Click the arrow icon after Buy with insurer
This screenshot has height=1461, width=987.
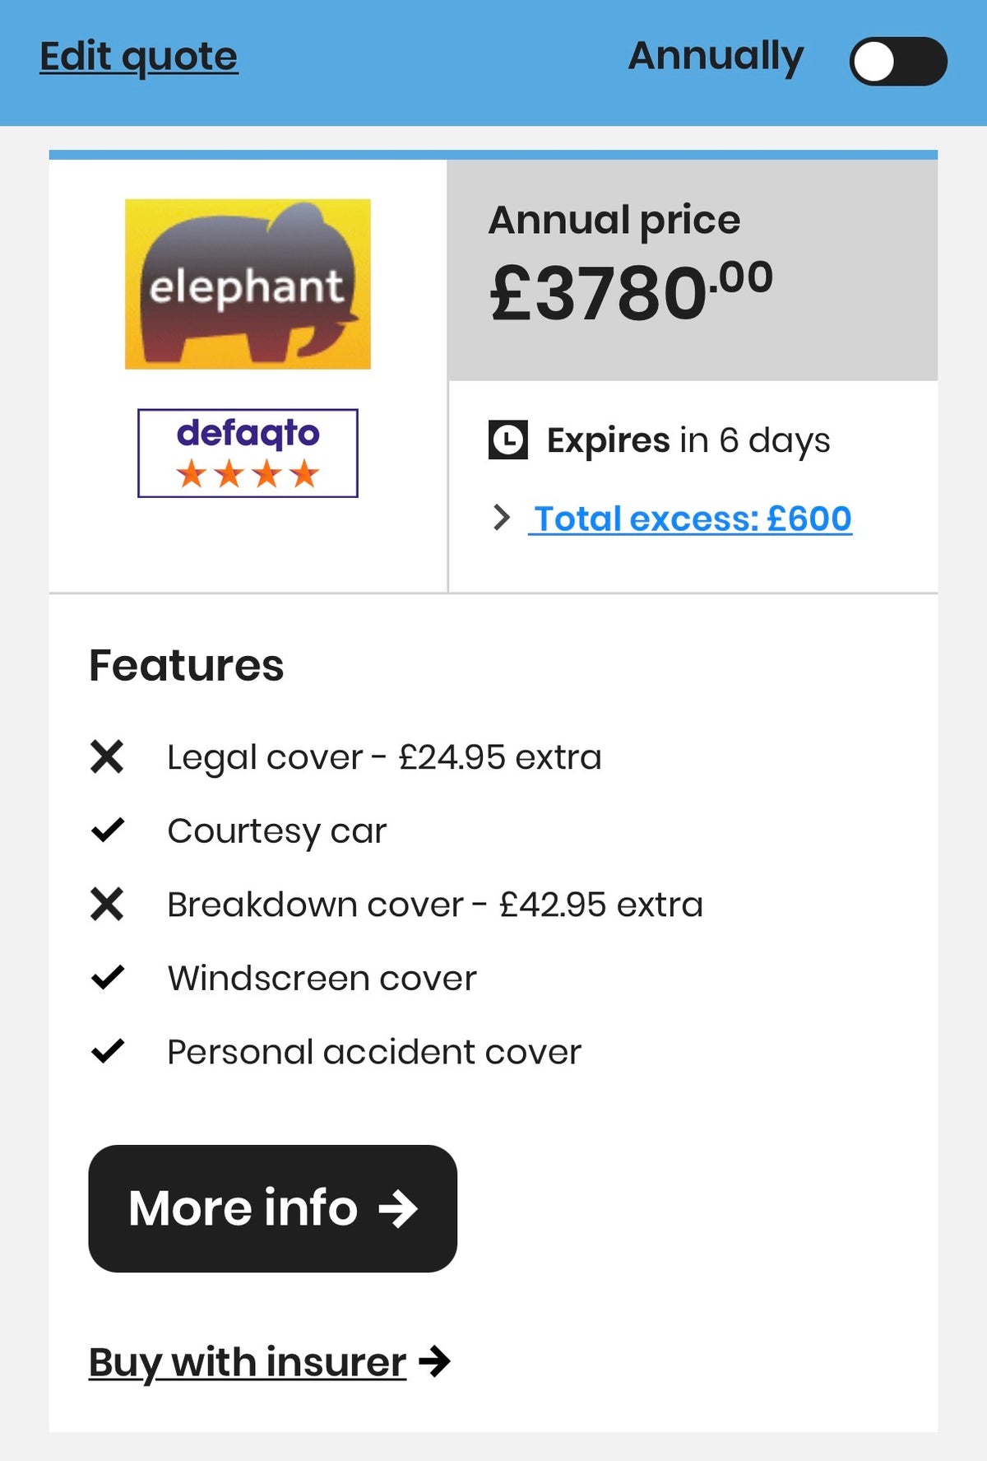(434, 1361)
